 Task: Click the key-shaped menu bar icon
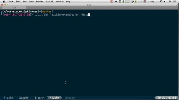(116, 1)
